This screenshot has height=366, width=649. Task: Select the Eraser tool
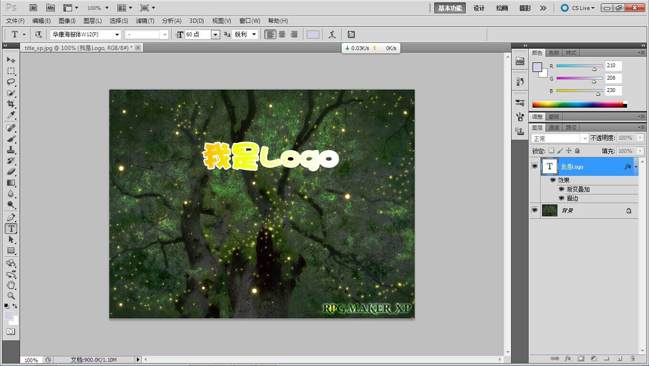pos(11,172)
